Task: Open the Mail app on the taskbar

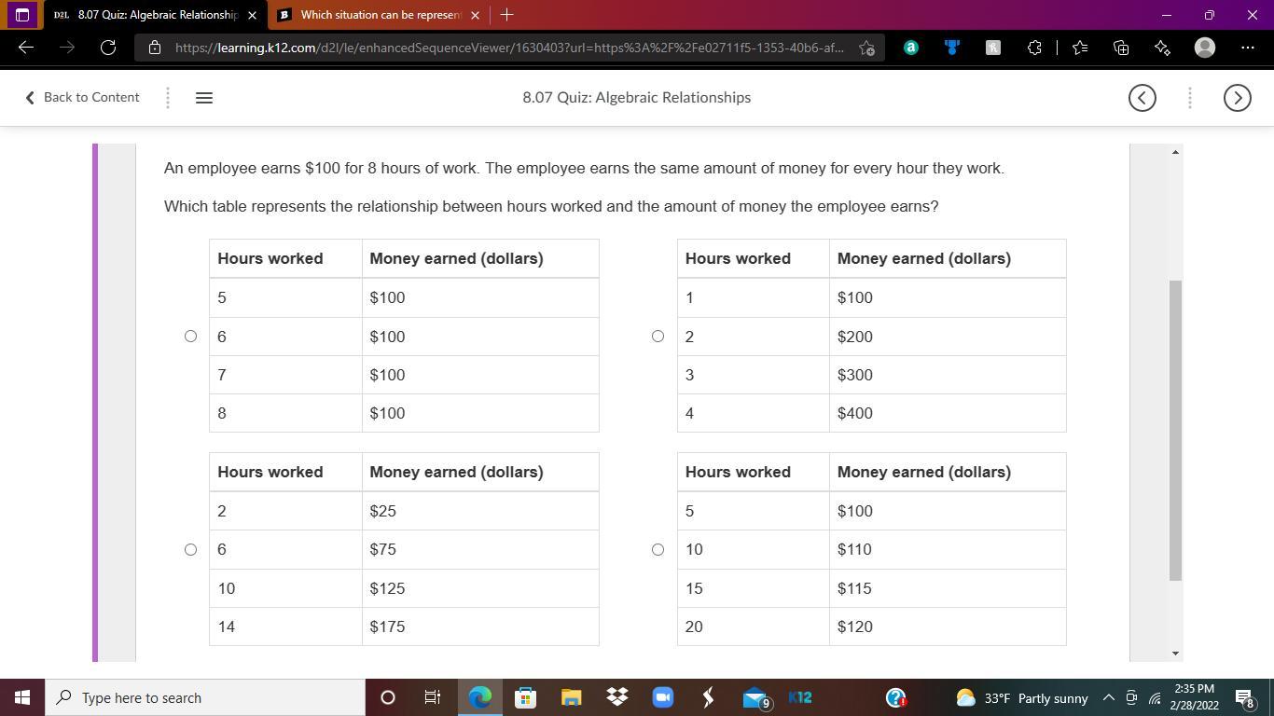Action: point(755,697)
